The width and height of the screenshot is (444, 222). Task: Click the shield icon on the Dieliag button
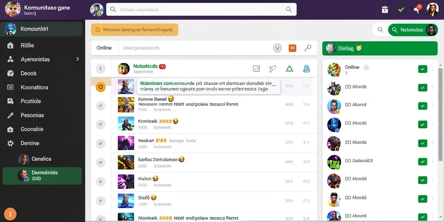359,48
